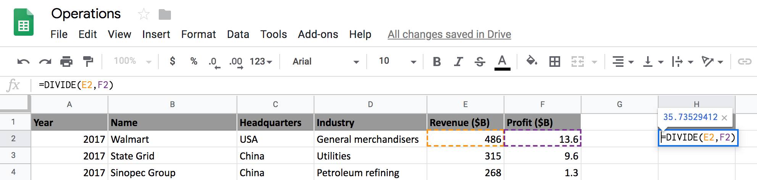Viewport: 757px width, 180px height.
Task: Format as currency with dollar sign
Action: point(172,61)
